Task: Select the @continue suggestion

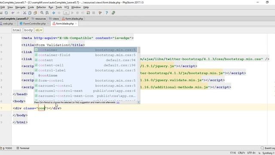Action: [86, 75]
